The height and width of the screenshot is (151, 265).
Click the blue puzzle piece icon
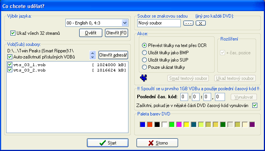coord(143,78)
